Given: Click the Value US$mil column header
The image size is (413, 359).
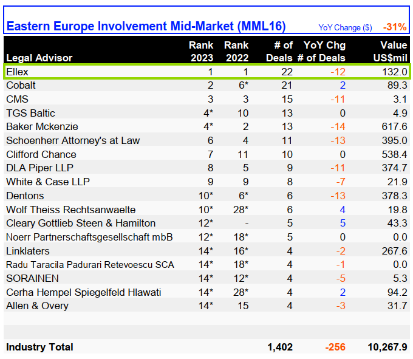Looking at the screenshot, I should tap(391, 52).
